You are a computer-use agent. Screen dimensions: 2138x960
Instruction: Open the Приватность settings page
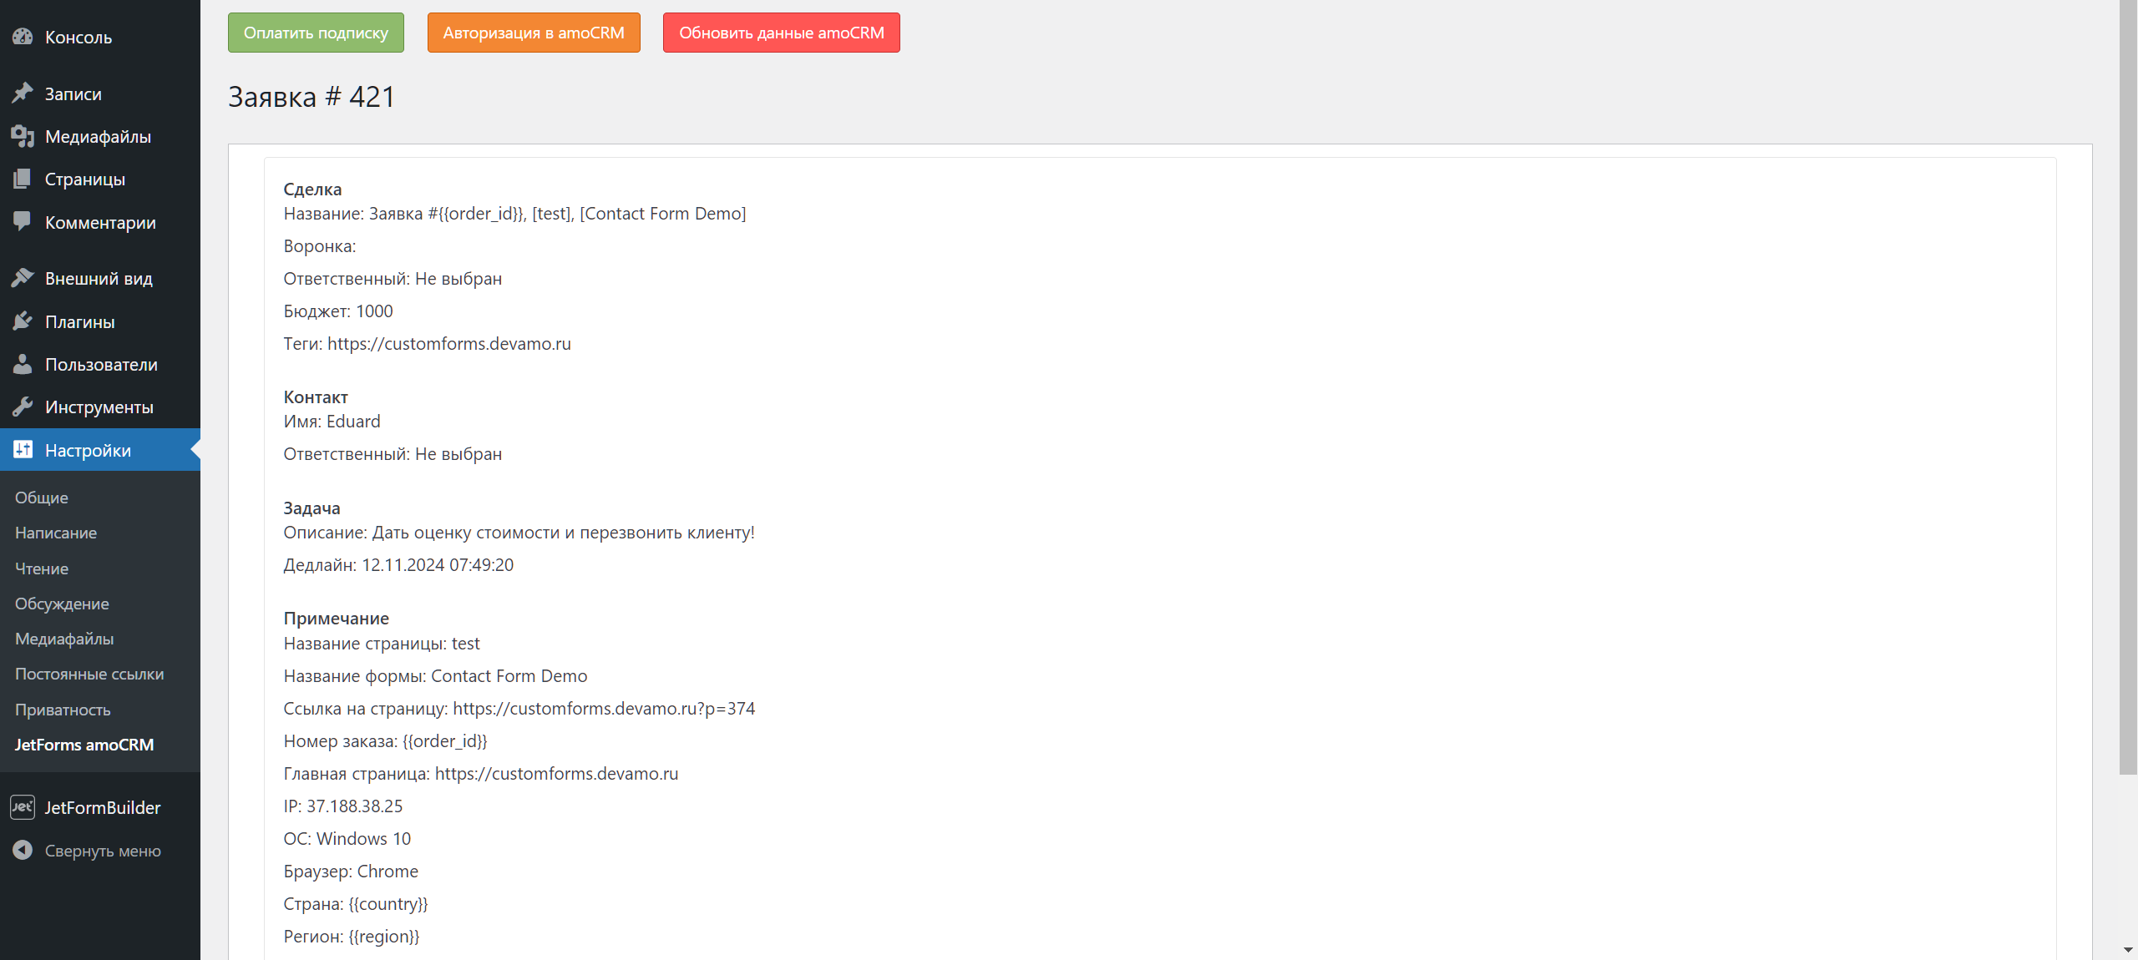click(x=62, y=710)
